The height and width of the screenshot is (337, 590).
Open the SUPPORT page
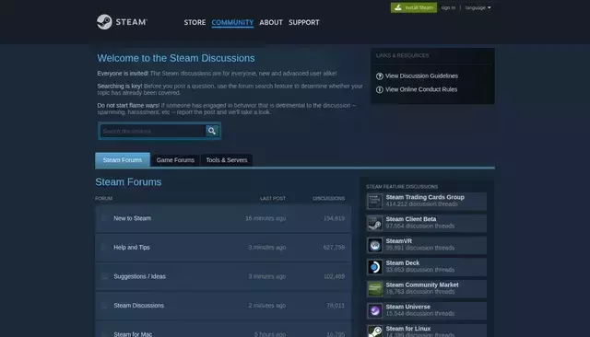[303, 22]
